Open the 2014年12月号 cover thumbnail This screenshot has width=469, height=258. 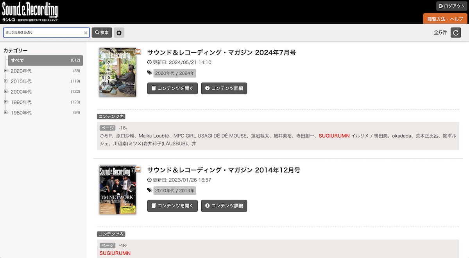[x=118, y=190]
